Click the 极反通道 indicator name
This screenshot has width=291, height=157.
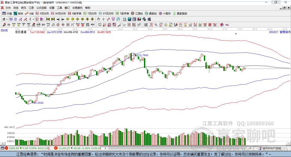coord(21,32)
